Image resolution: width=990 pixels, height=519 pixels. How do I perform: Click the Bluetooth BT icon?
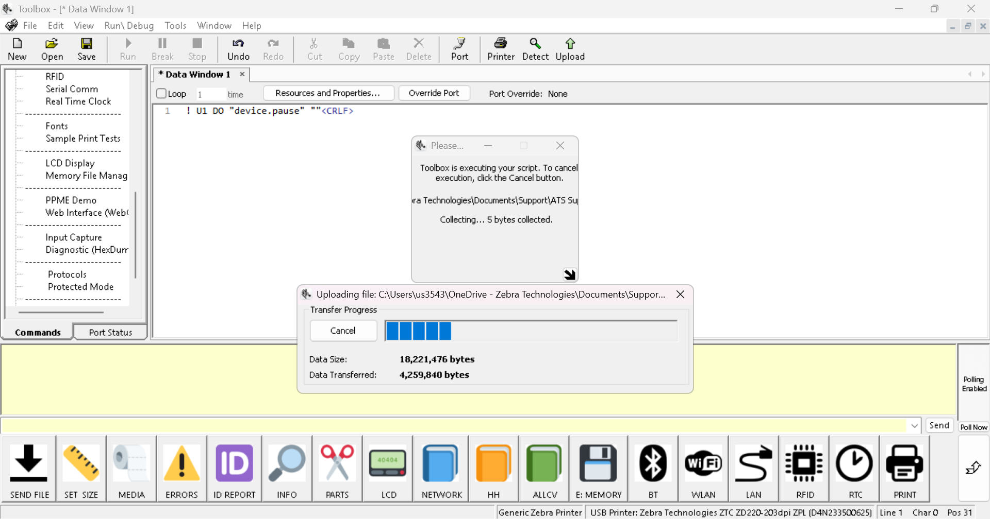coord(653,464)
